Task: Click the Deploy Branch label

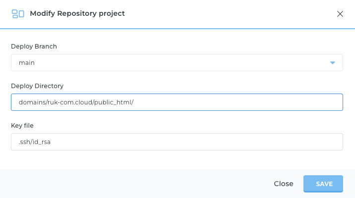Action: click(34, 47)
